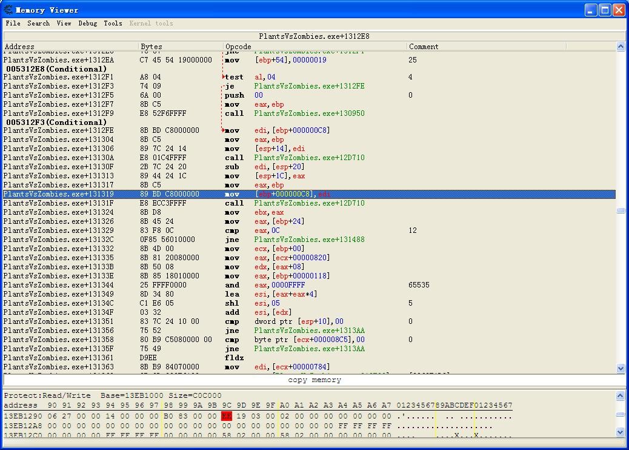Select the je instruction at +1312F3
Image resolution: width=629 pixels, height=450 pixels.
pyautogui.click(x=309, y=86)
